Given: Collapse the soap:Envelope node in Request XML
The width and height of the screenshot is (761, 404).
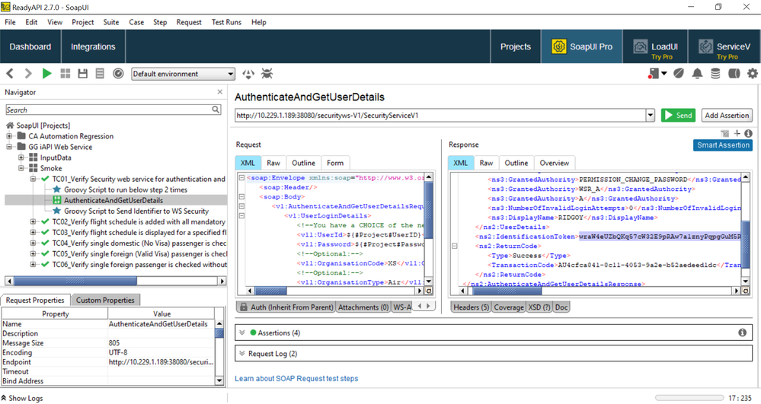Looking at the screenshot, I should coord(241,178).
